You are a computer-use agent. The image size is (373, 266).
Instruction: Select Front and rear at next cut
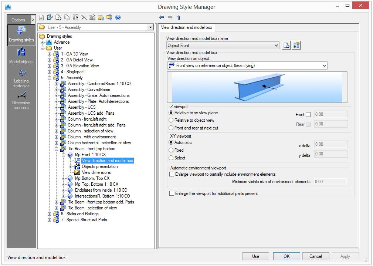(x=171, y=128)
